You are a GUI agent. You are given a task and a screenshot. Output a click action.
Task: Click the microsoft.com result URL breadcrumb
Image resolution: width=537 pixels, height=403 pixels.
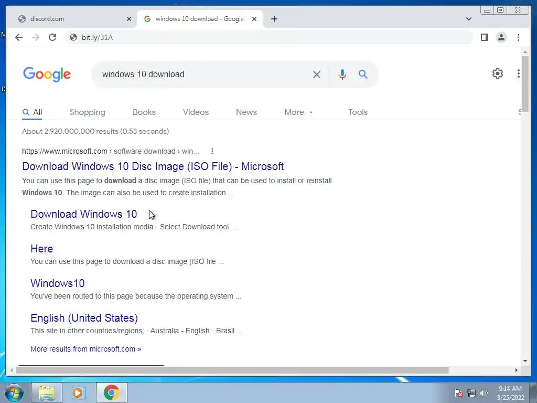110,151
